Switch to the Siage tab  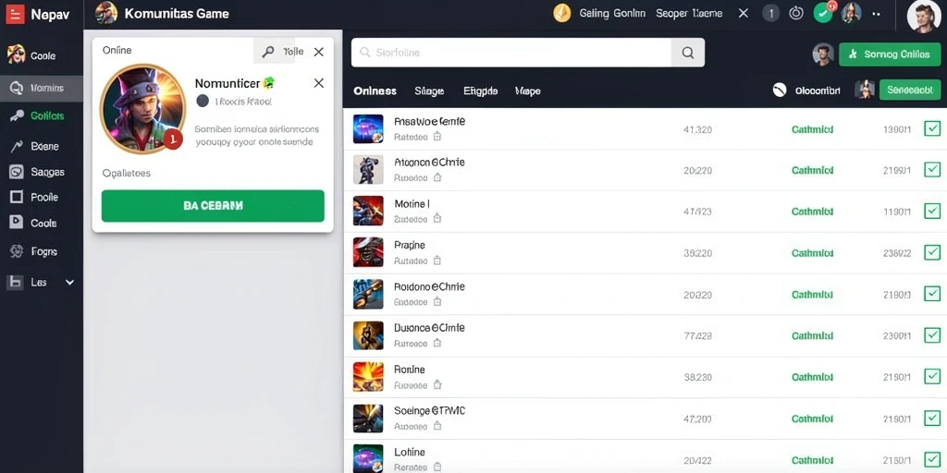pyautogui.click(x=429, y=91)
